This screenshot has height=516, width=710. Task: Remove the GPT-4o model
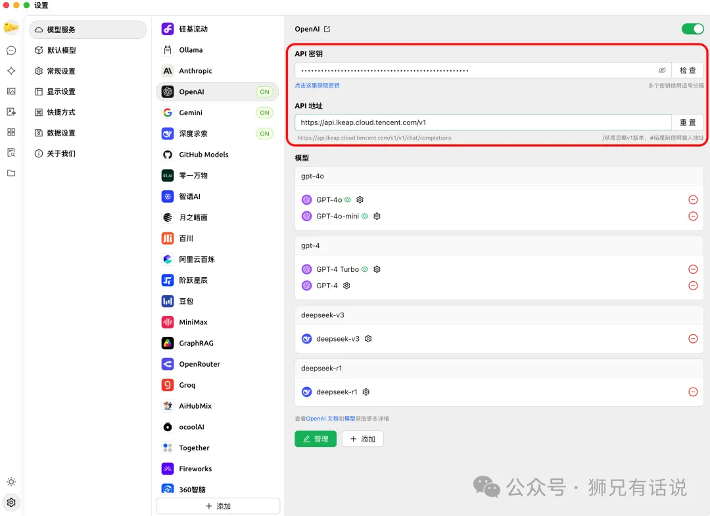pos(693,199)
